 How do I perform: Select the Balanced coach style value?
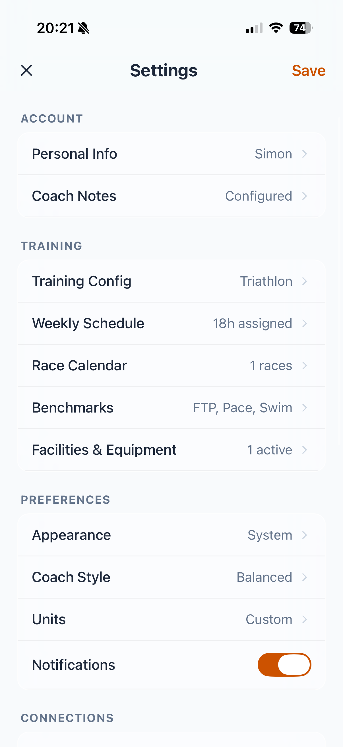pyautogui.click(x=264, y=577)
